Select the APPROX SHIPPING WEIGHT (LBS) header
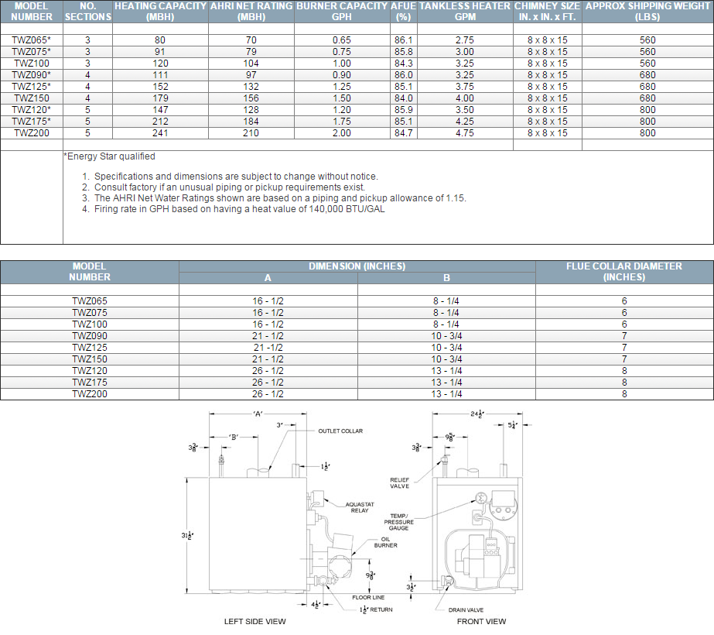Screen dimensions: 714x635 [x=647, y=12]
